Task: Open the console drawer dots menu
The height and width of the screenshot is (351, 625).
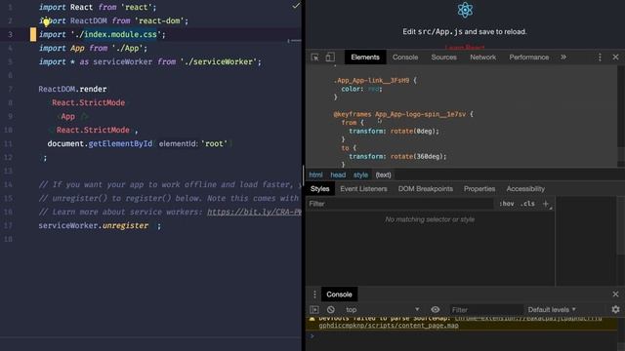Action: (x=314, y=294)
